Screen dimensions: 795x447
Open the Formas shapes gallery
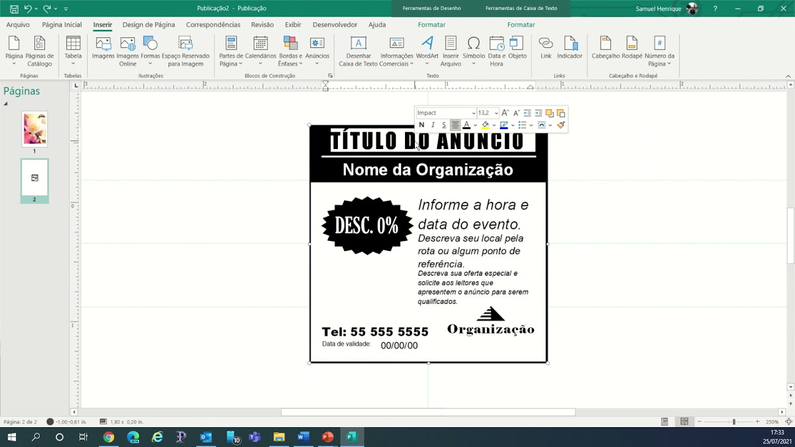(x=150, y=51)
